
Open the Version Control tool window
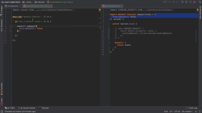pyautogui.click(x=27, y=108)
